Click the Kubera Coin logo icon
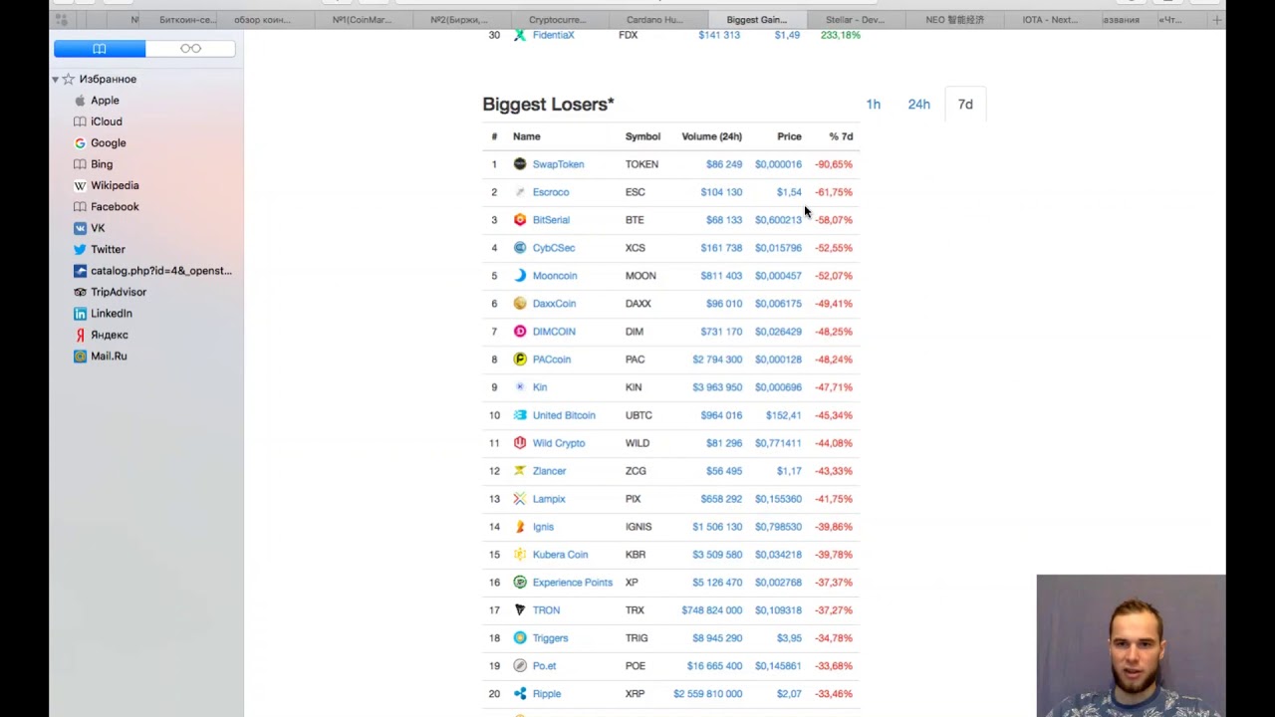Screen dimensions: 1275x717 coord(520,555)
